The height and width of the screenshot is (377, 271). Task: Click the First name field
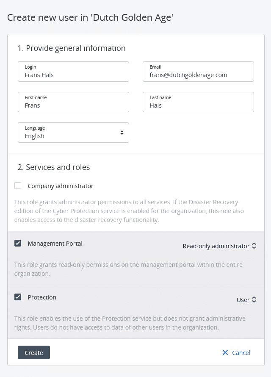(x=73, y=102)
